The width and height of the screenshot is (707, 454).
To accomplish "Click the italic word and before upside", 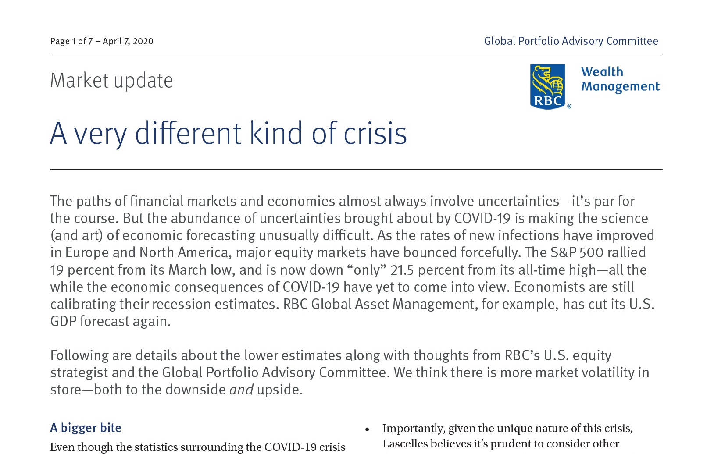I will [241, 390].
